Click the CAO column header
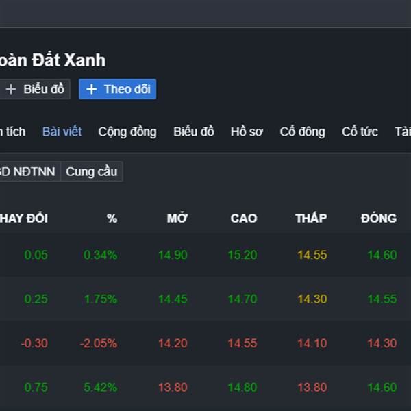Image resolution: width=411 pixels, height=411 pixels. tap(243, 219)
